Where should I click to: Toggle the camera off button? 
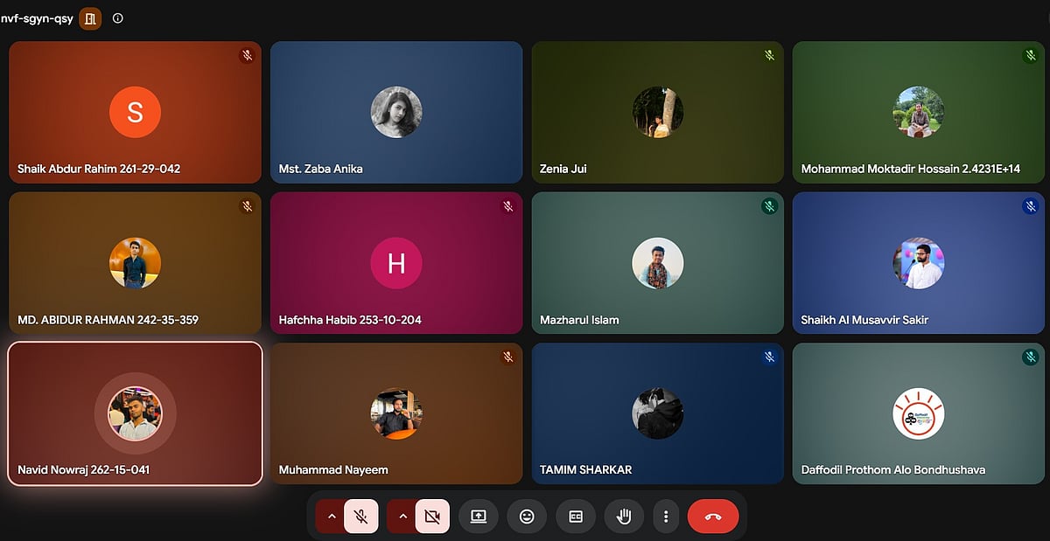432,516
